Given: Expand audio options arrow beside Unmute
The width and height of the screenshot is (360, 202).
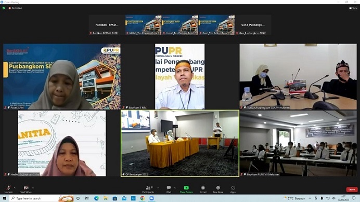Looking at the screenshot, I should (x=15, y=188).
